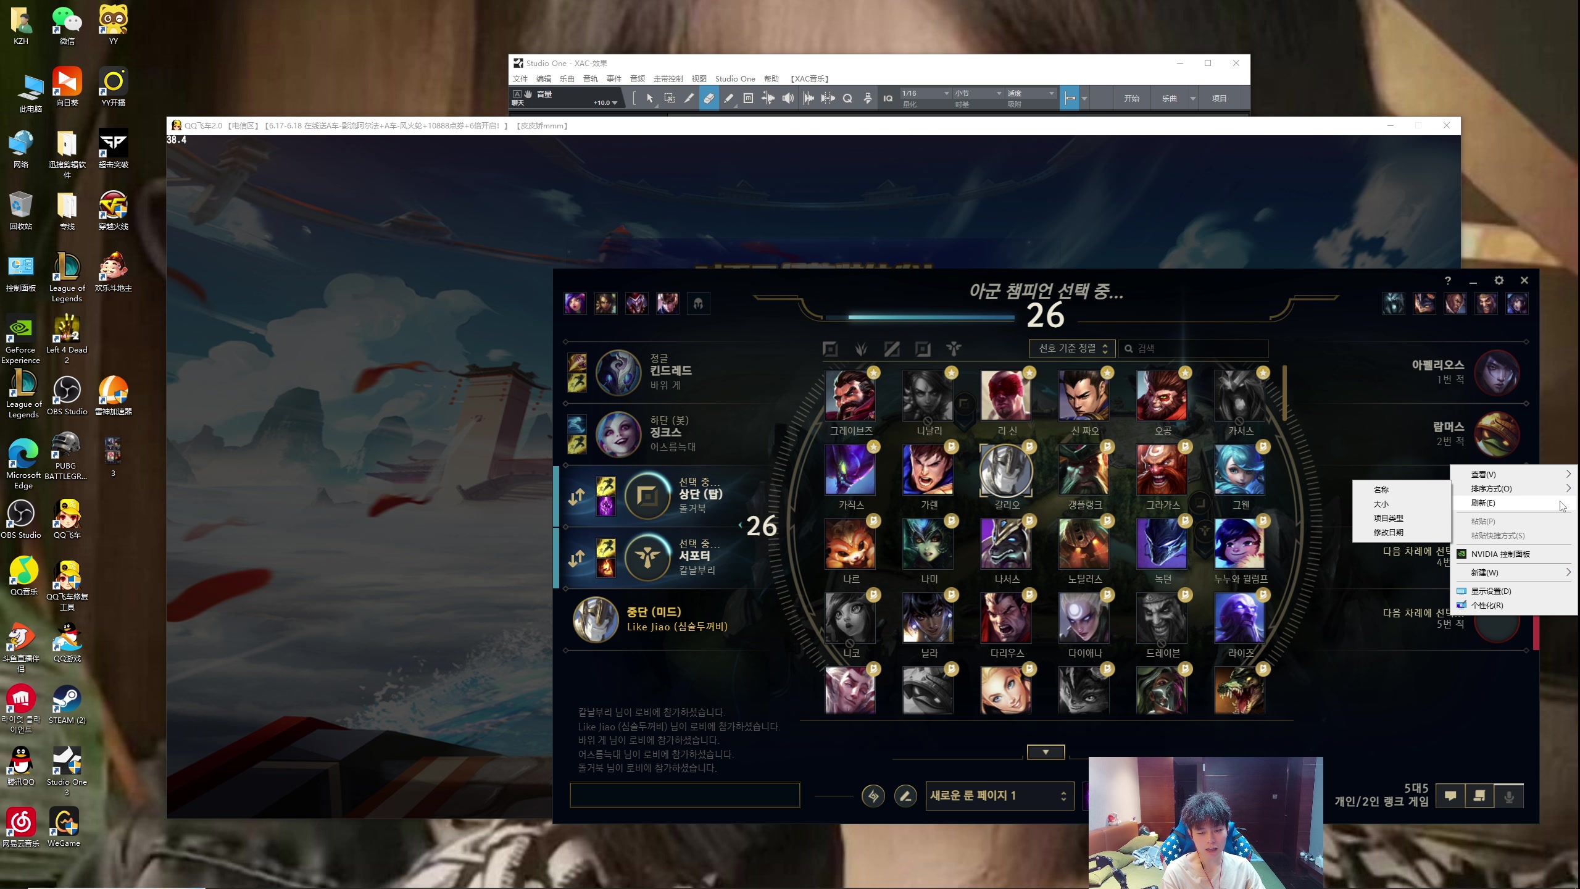The width and height of the screenshot is (1580, 889).
Task: Open the 音轨 menu in Studio One
Action: pos(591,78)
